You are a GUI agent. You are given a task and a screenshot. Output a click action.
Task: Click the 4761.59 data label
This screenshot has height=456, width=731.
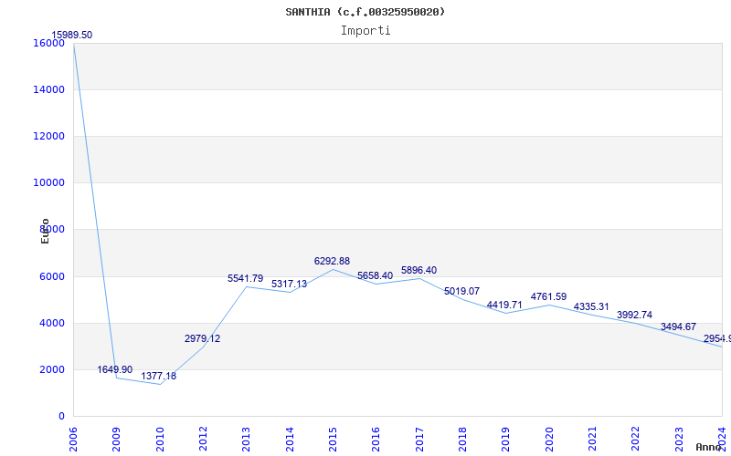pos(548,297)
